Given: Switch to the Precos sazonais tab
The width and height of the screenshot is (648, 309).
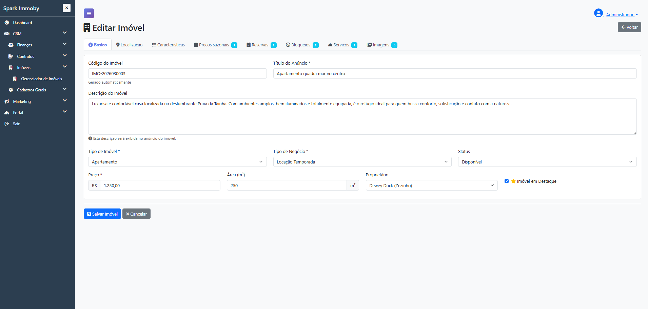Looking at the screenshot, I should (x=215, y=45).
